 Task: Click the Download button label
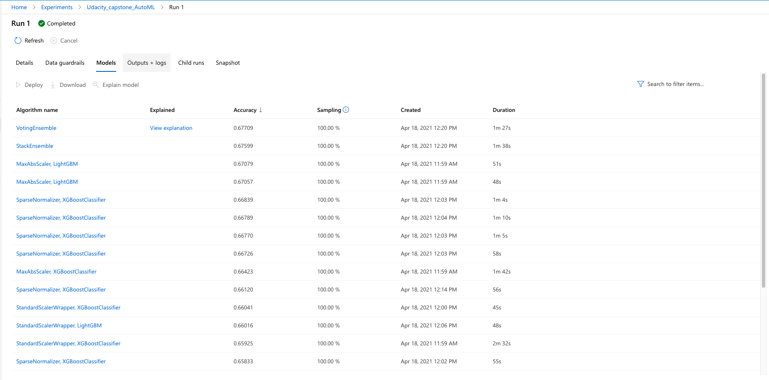pos(73,85)
